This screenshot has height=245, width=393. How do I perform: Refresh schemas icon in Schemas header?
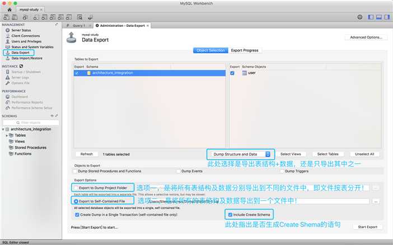pyautogui.click(x=52, y=116)
